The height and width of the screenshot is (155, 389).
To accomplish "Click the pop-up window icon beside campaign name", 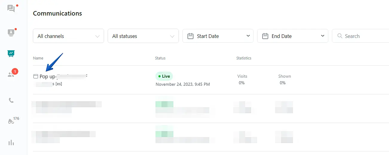I will tap(36, 76).
